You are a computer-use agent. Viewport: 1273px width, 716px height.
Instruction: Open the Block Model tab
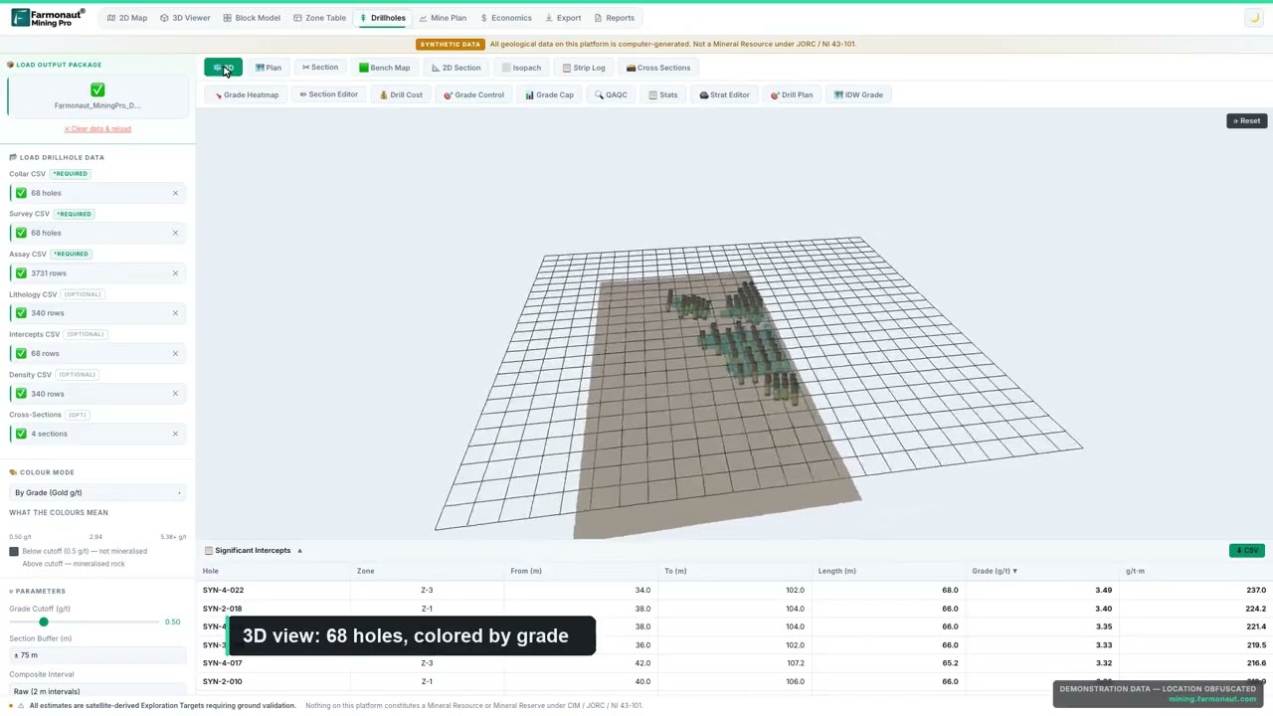(x=251, y=18)
